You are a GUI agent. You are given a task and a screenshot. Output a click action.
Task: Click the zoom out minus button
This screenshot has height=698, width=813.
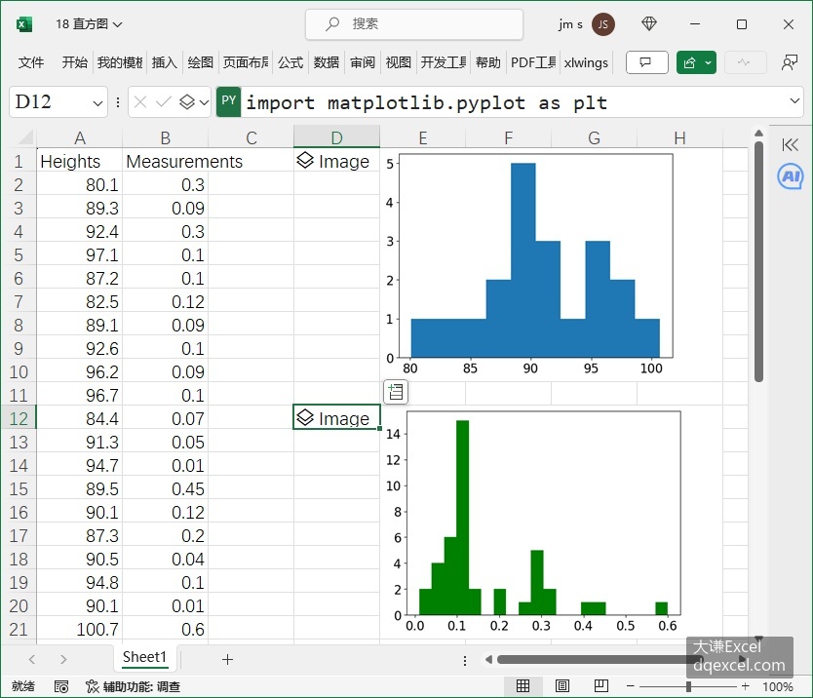pyautogui.click(x=631, y=686)
